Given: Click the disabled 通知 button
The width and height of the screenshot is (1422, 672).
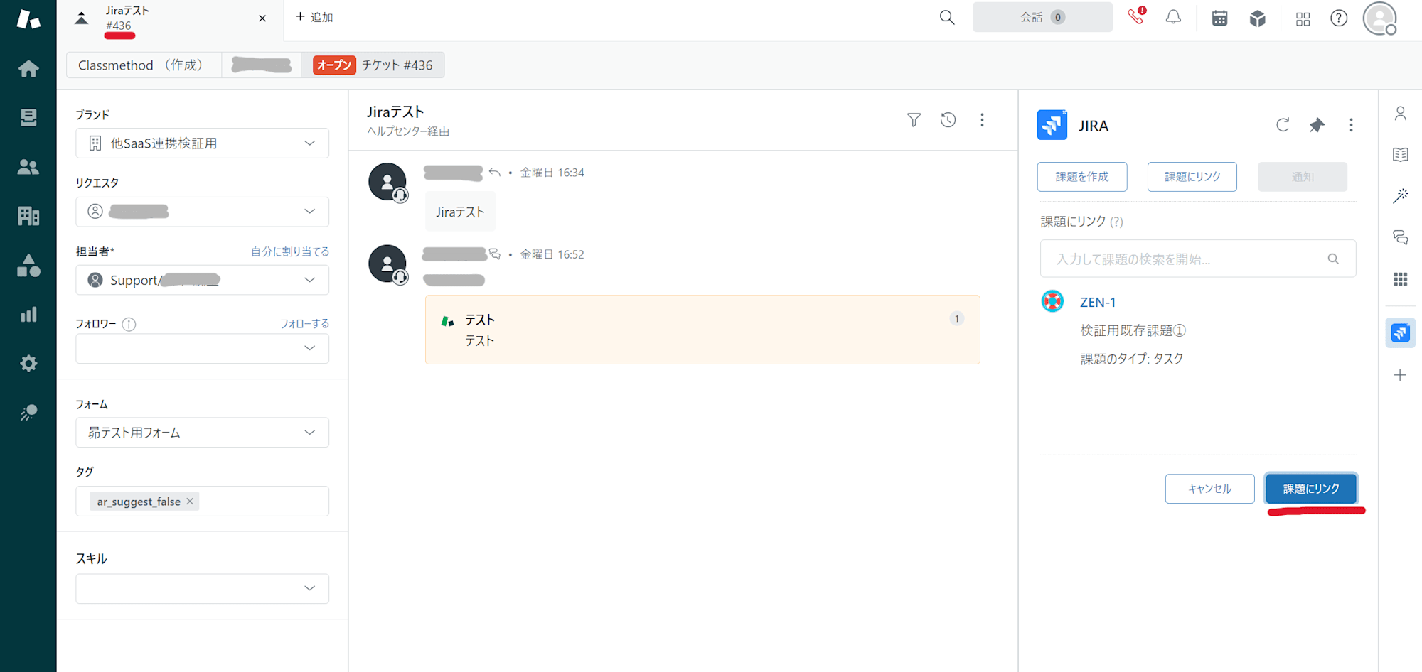Looking at the screenshot, I should [1303, 177].
